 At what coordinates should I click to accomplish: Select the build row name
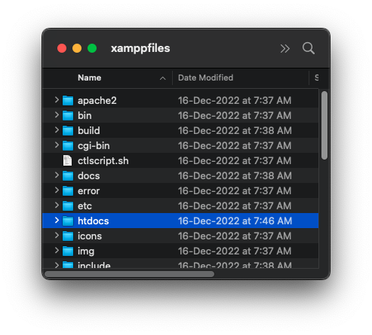pos(89,131)
